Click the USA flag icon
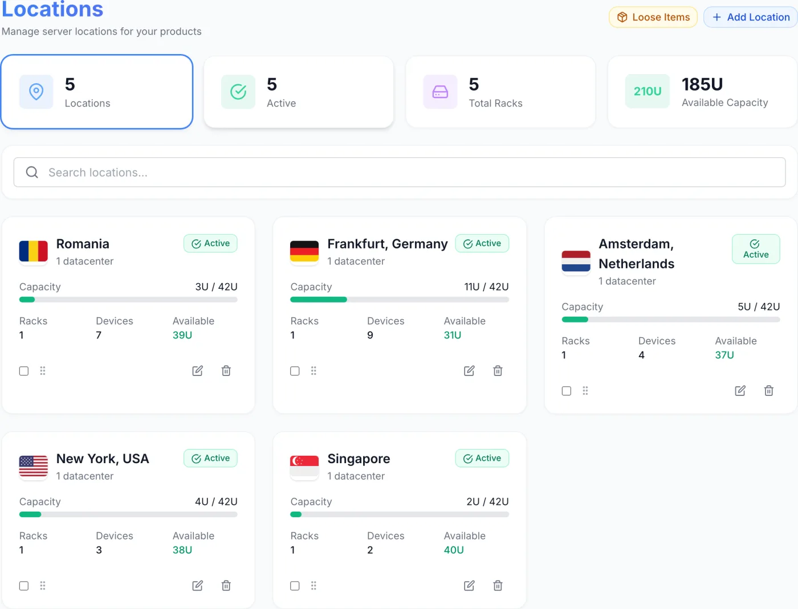 click(34, 466)
